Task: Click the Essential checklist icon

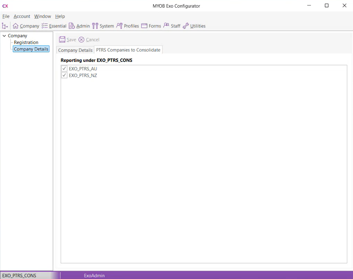Action: click(44, 26)
